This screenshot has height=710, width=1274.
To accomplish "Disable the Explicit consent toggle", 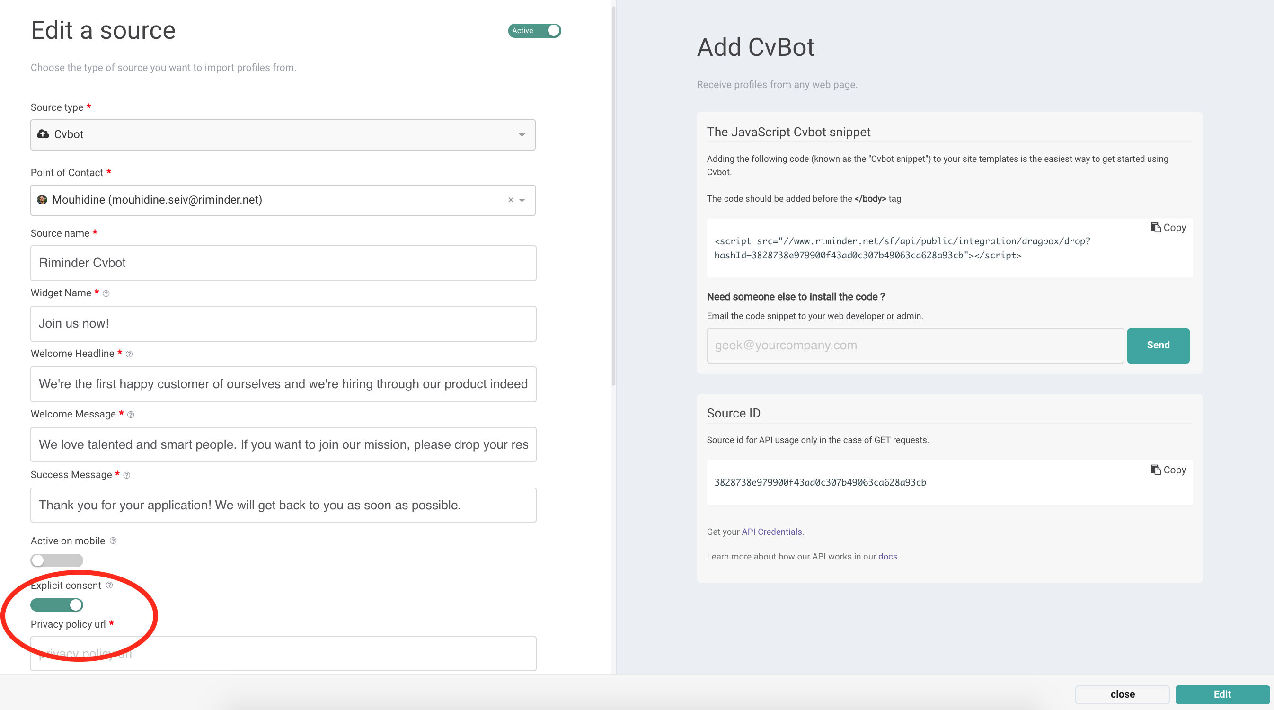I will pos(56,604).
